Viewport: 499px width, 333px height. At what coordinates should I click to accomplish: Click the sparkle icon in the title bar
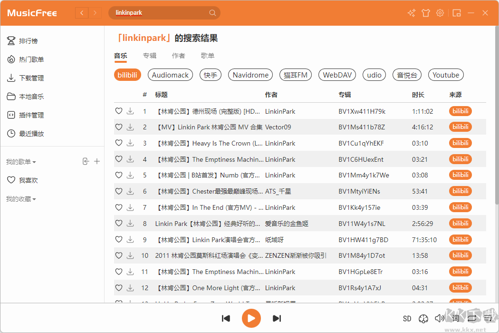pos(412,13)
